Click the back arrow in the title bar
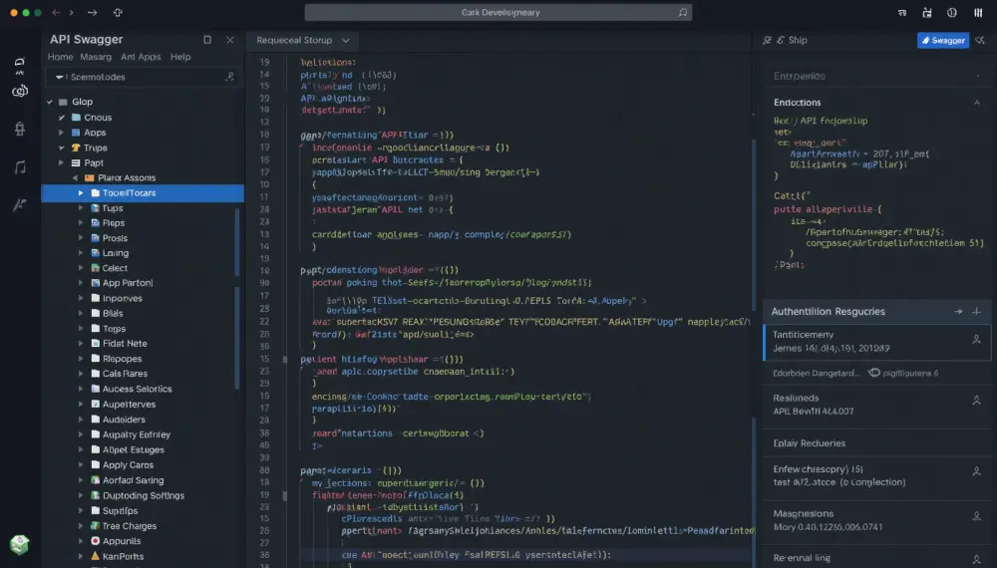Viewport: 997px width, 568px height. [56, 12]
